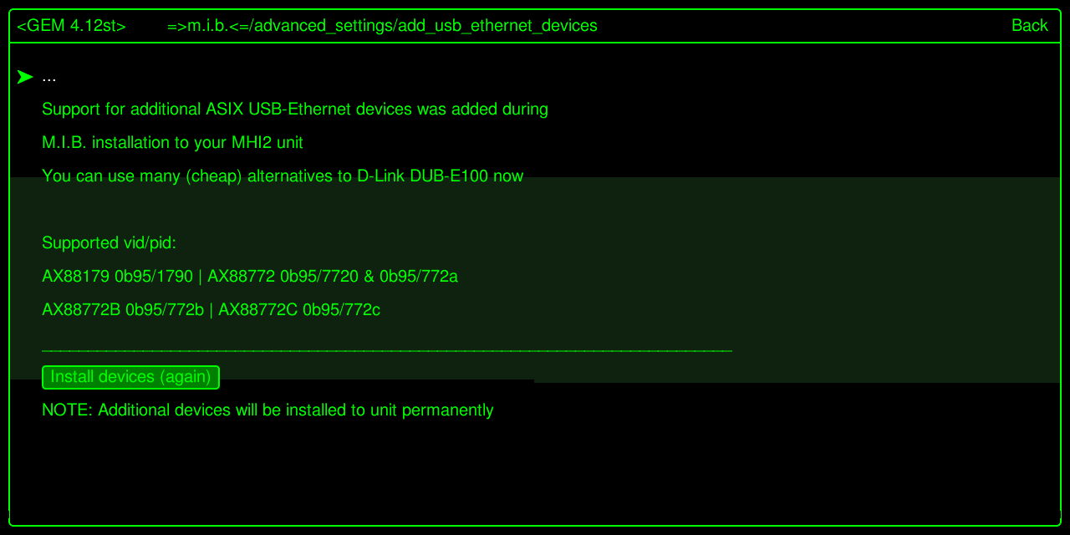1070x535 pixels.
Task: Click the "0b95/772a" product ID text
Action: 419,277
